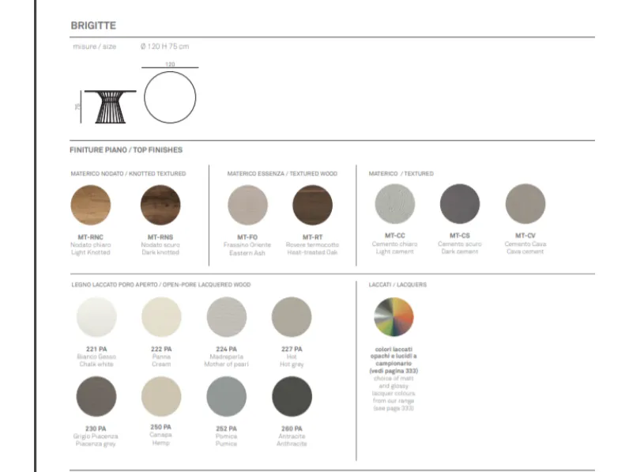Screen dimensions: 629x472
Task: Click the 'MATERICO / TEXTURED' heading
Action: coord(401,174)
